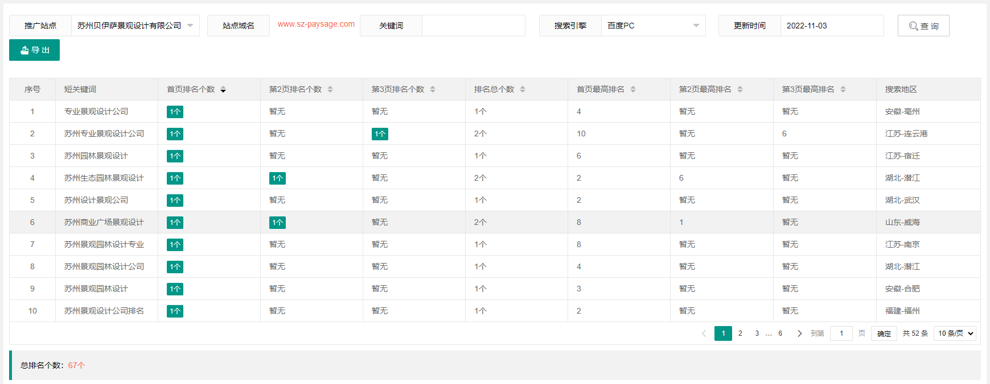This screenshot has width=990, height=384.
Task: Open the 推广站点 site dropdown
Action: (x=135, y=26)
